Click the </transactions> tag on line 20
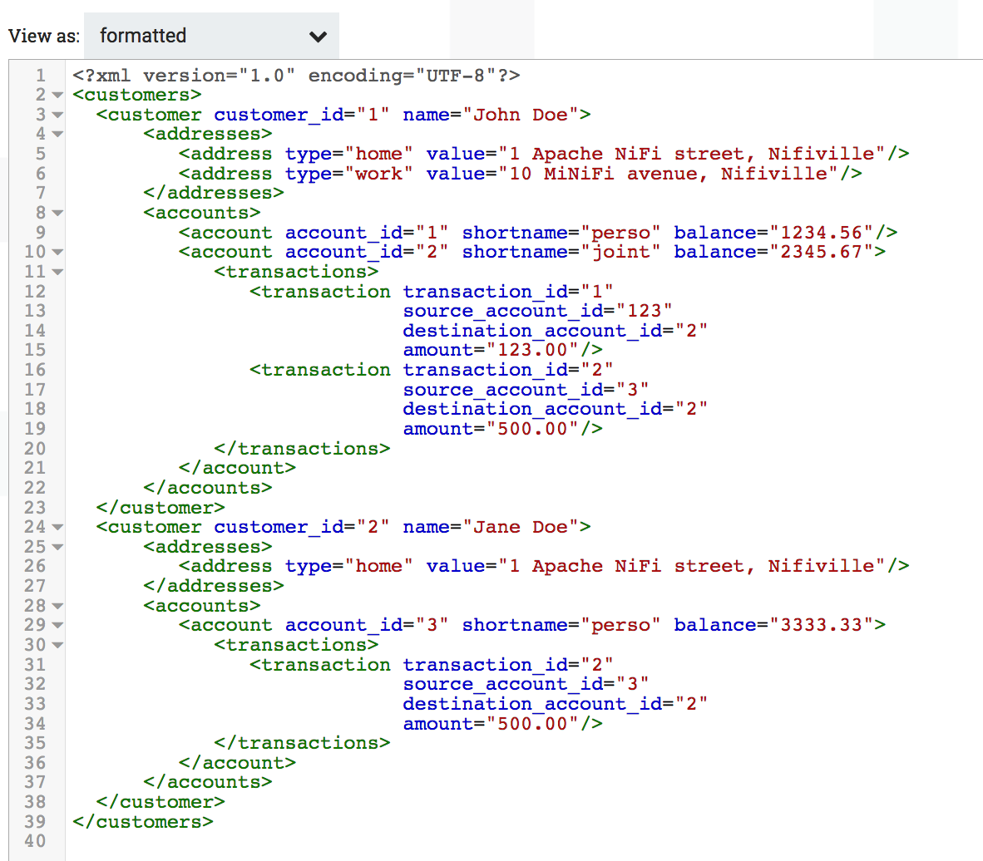Image resolution: width=983 pixels, height=861 pixels. tap(302, 449)
